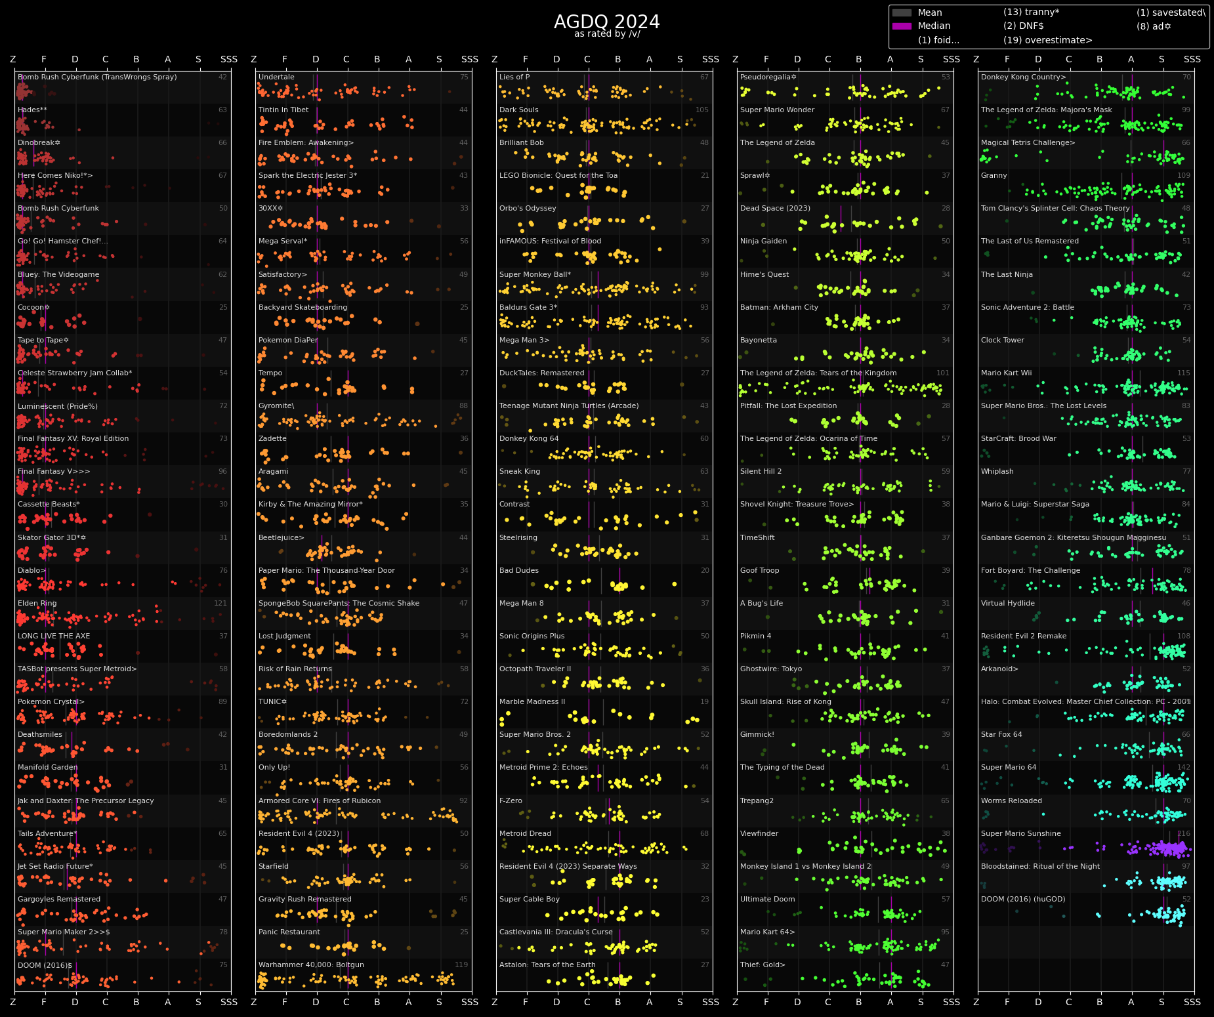Click the "Undertale" row label
This screenshot has width=1214, height=1017.
coord(276,77)
